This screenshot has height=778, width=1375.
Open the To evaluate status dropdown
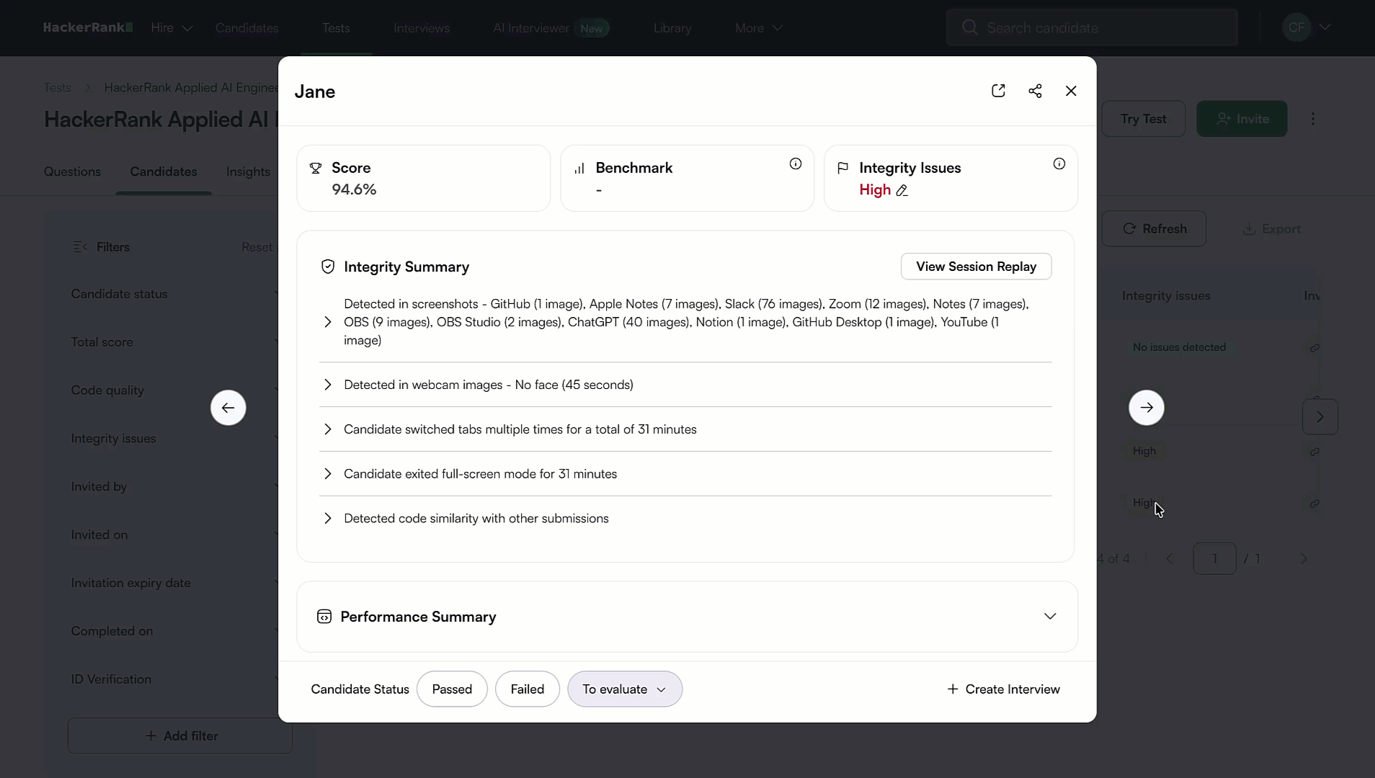coord(624,689)
